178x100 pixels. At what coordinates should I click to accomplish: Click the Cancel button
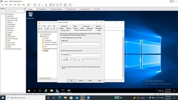(81, 81)
